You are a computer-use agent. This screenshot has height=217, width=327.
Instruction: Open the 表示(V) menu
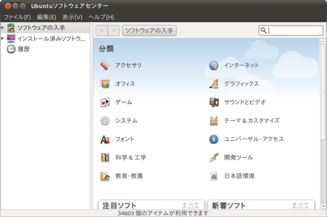coord(72,17)
